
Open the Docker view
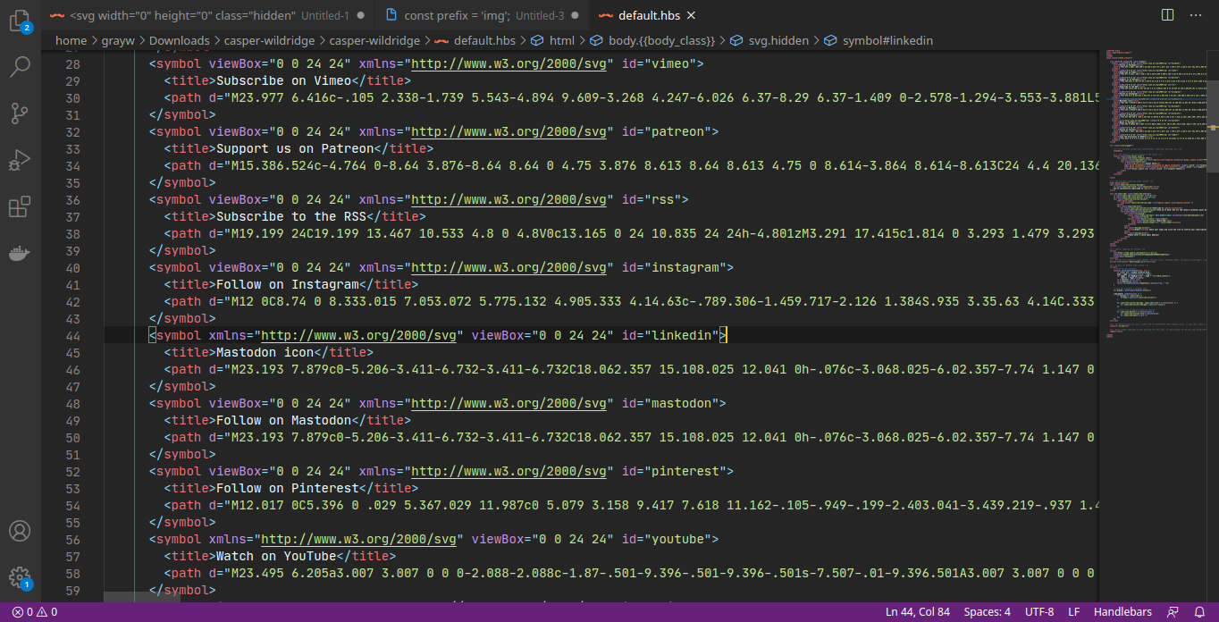20,254
